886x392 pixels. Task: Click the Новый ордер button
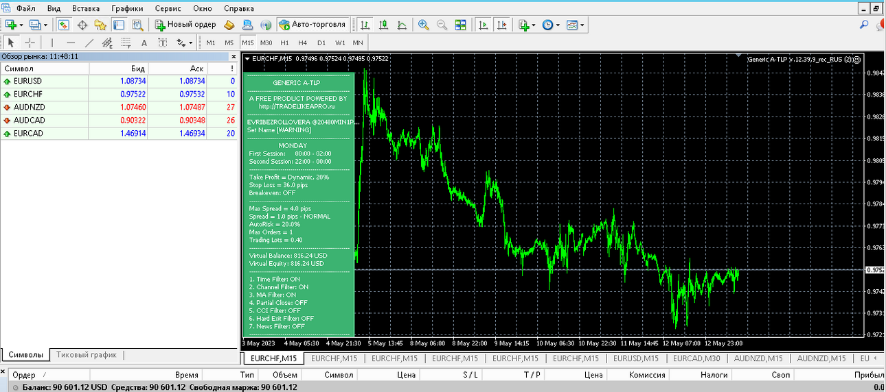(x=185, y=25)
